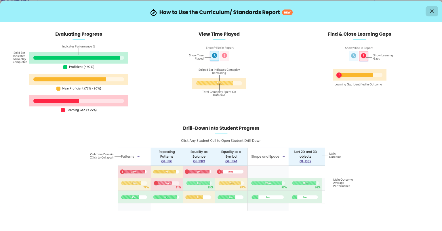Click the faded clock icon under Find & Close Learning Gaps
Image resolution: width=442 pixels, height=231 pixels.
[354, 56]
